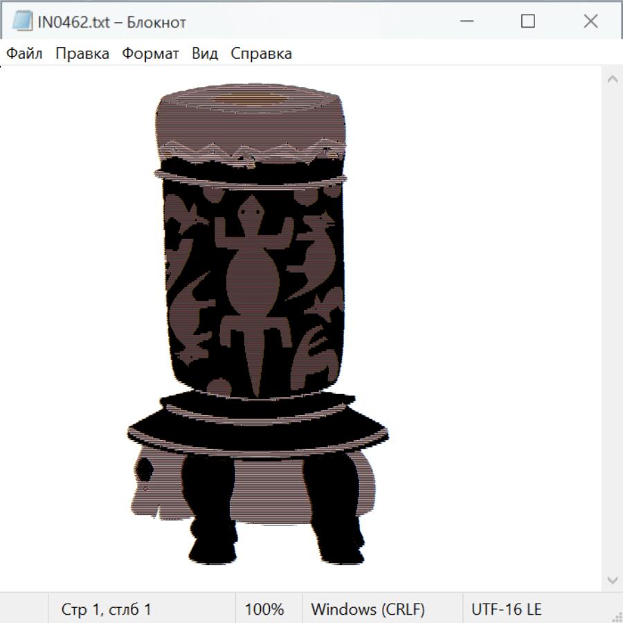The image size is (623, 623).
Task: Click the "Стр 1, стлб 1" status bar field
Action: point(106,609)
